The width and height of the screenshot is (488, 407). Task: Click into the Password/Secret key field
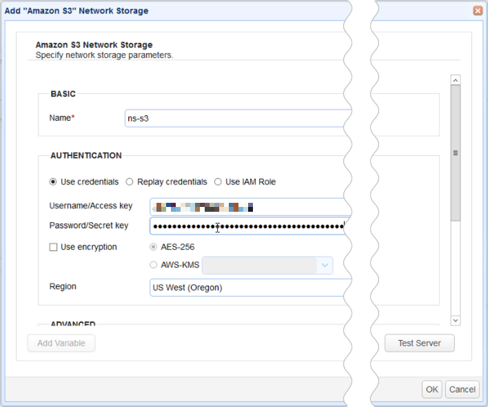click(x=248, y=226)
